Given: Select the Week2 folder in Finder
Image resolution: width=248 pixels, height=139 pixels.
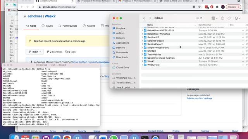Looking at the screenshot, I should (x=195, y=61).
